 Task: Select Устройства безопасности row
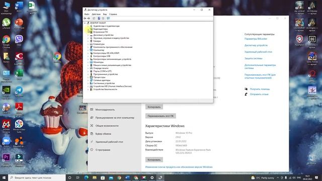coord(105,89)
